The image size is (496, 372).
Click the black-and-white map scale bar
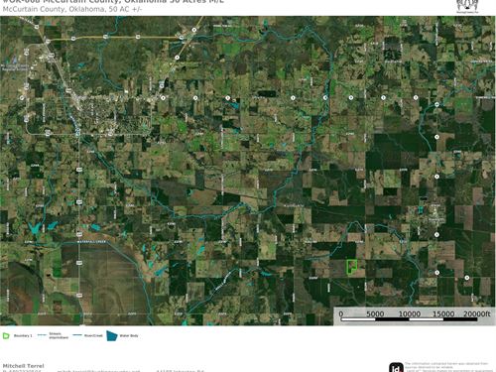coord(409,319)
